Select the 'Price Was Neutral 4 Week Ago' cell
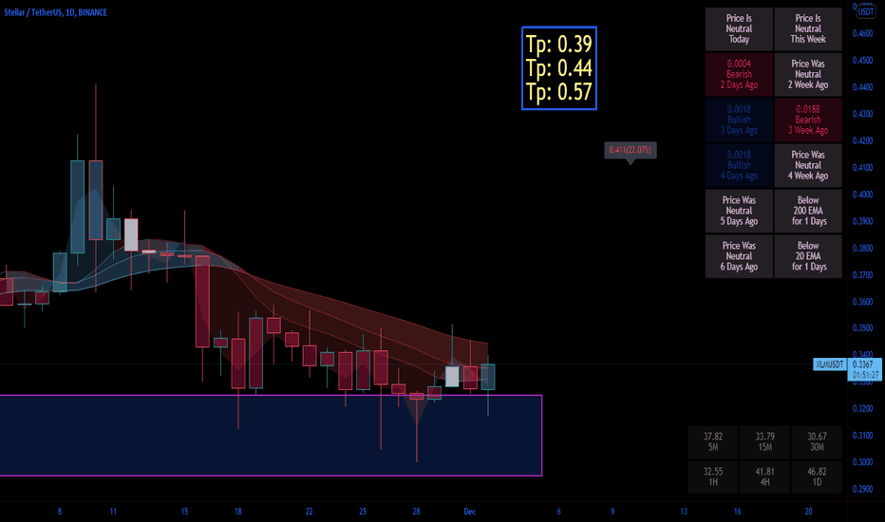Image resolution: width=885 pixels, height=522 pixels. click(808, 165)
